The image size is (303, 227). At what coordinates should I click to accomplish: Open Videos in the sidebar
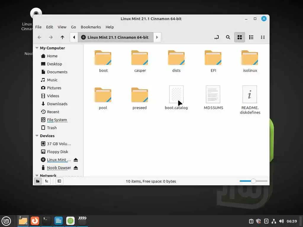(x=53, y=96)
